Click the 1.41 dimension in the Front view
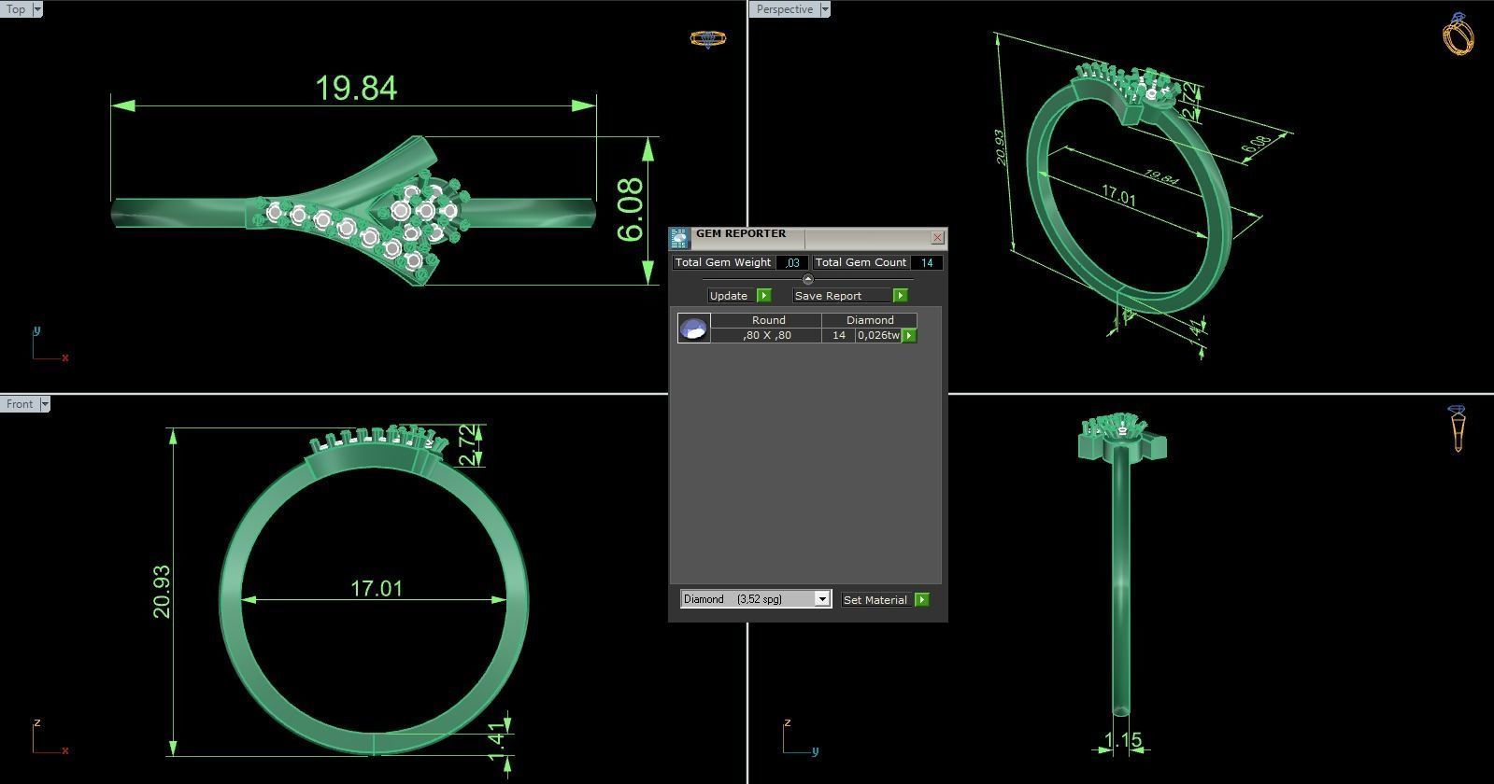This screenshot has height=784, width=1494. coord(498,742)
